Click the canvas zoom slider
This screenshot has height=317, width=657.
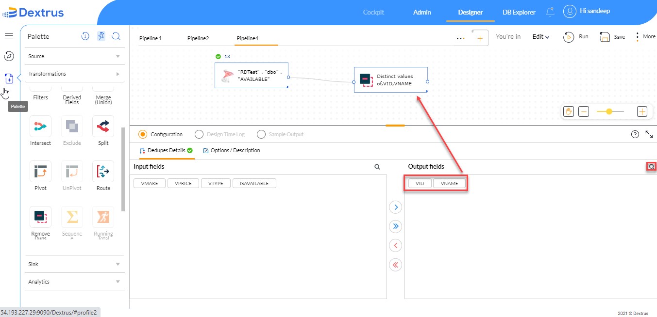[x=610, y=111]
